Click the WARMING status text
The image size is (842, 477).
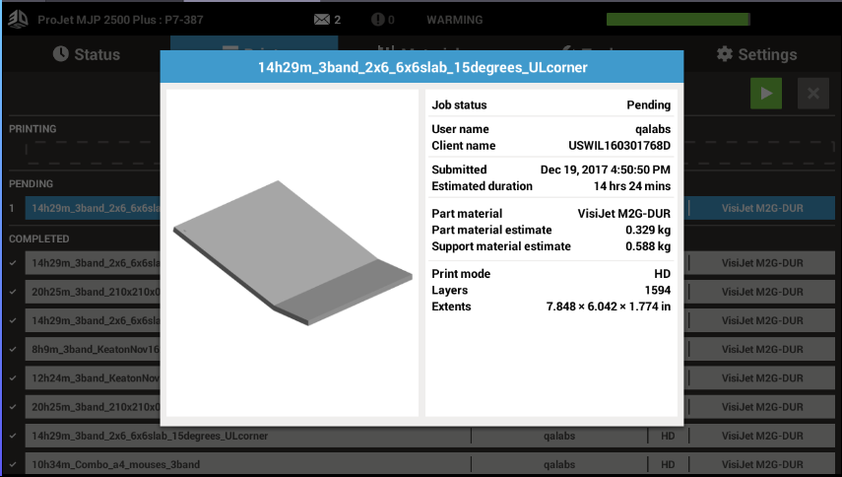pyautogui.click(x=454, y=20)
